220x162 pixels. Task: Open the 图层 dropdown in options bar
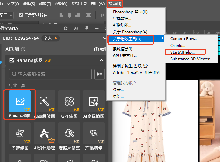[x=6, y=15]
